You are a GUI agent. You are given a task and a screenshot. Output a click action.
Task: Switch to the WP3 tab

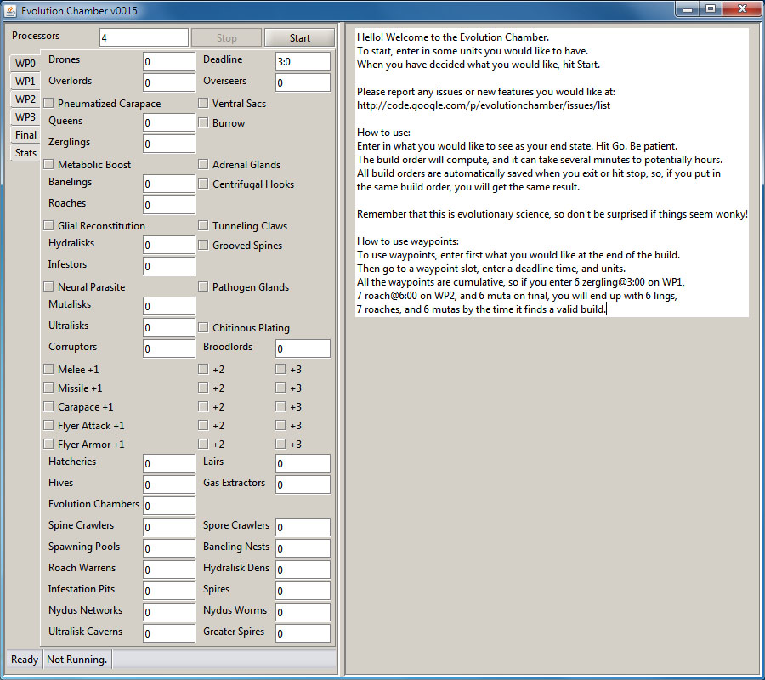point(25,116)
